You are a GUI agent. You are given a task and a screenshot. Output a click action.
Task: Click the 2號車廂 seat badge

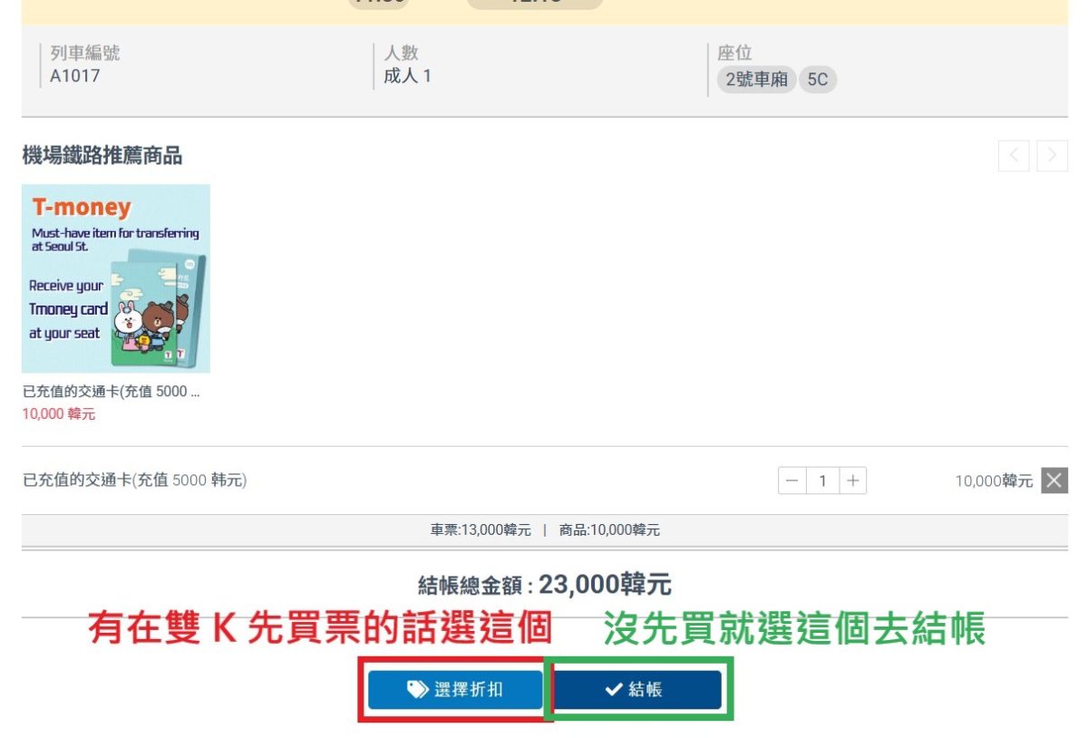[756, 80]
